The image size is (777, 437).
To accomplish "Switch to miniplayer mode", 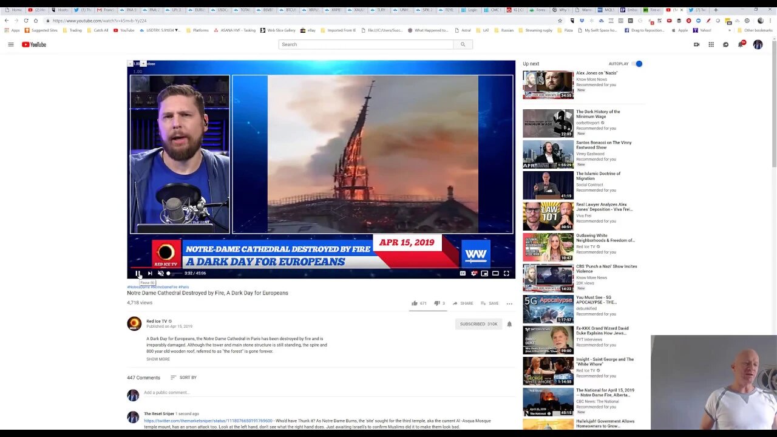I will (x=484, y=273).
